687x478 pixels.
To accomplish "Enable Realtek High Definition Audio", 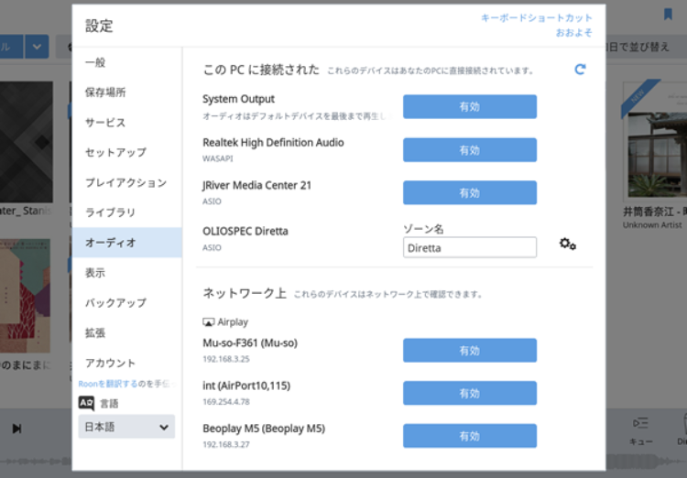I will coord(470,150).
